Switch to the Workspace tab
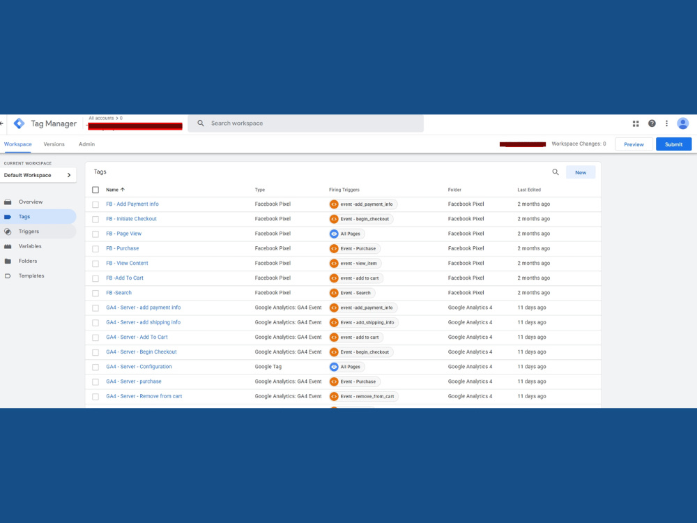This screenshot has width=697, height=523. (x=18, y=144)
